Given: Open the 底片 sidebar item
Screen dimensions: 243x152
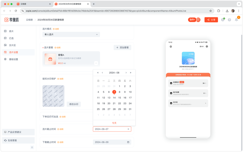Looking at the screenshot, I should [11, 31].
